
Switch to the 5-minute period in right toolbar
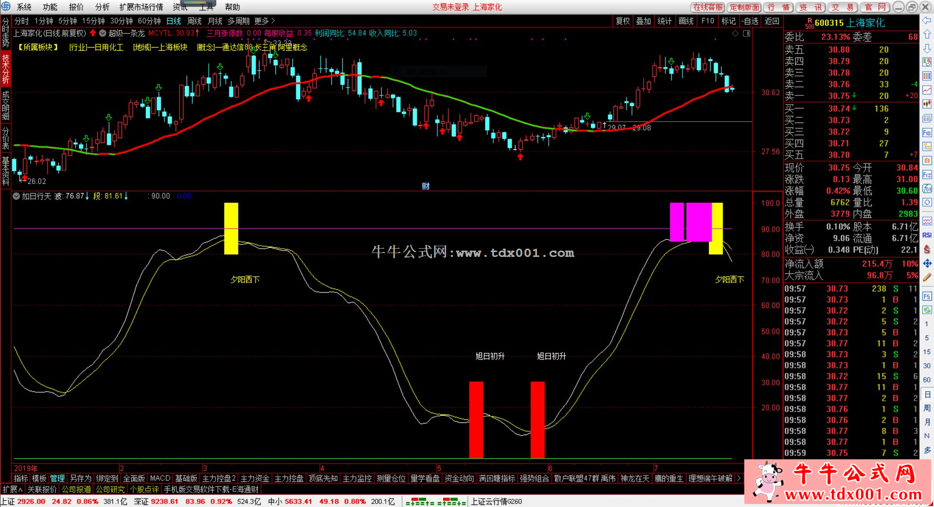coord(927,338)
